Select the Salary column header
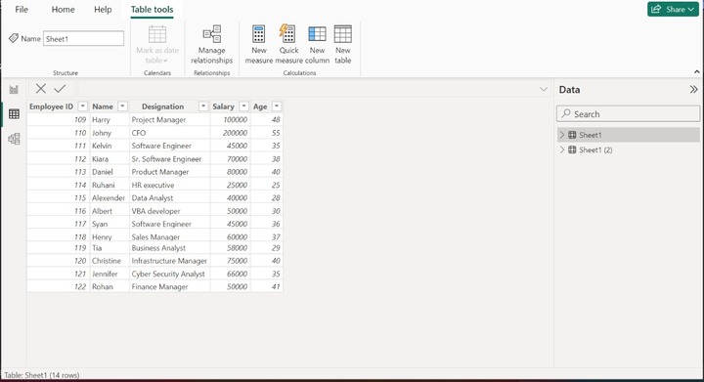704x382 pixels. [x=223, y=106]
